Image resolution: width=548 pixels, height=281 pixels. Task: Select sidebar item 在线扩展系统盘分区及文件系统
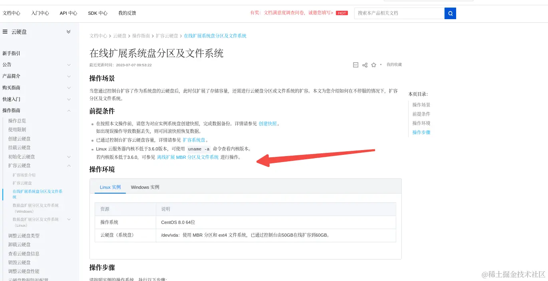pyautogui.click(x=38, y=194)
